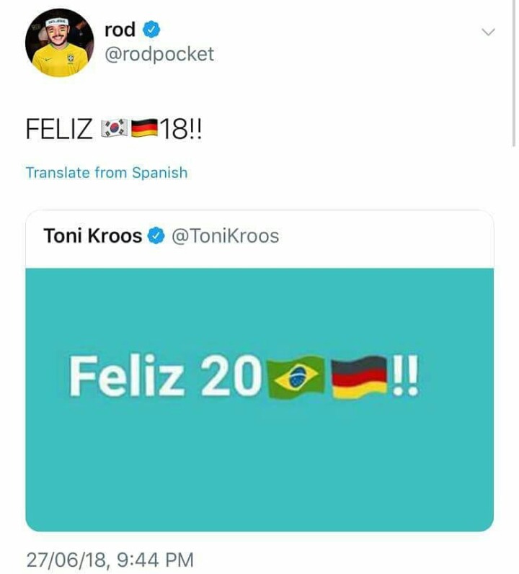Open the quoted Toni Kroos tweet name
The height and width of the screenshot is (574, 519).
pyautogui.click(x=93, y=236)
